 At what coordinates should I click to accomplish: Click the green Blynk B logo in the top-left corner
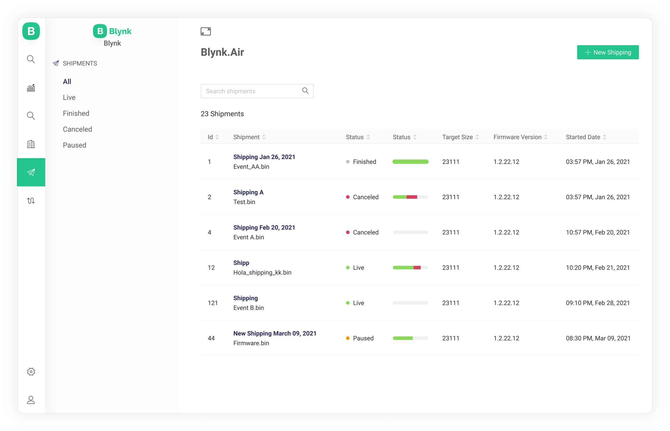pos(31,31)
